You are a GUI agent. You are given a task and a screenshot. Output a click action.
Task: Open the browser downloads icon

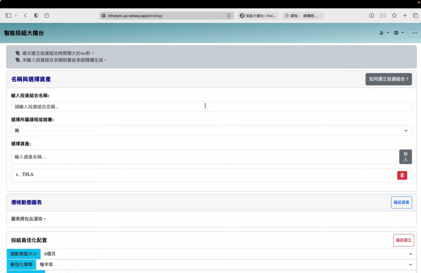coord(371,15)
